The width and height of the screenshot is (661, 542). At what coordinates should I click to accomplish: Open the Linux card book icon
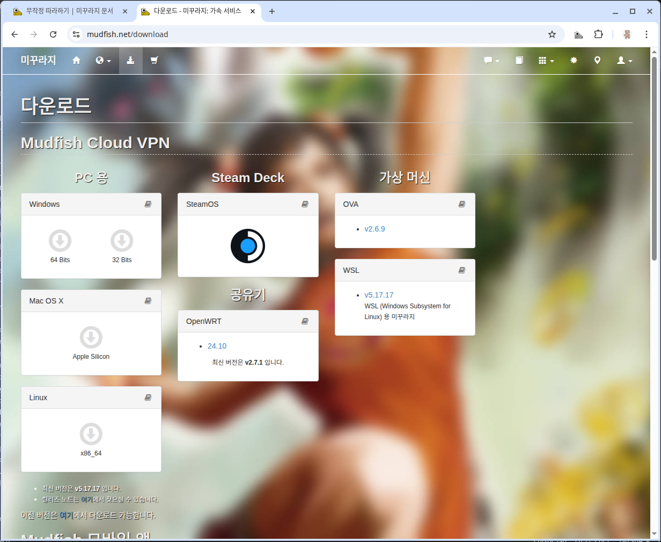[148, 398]
